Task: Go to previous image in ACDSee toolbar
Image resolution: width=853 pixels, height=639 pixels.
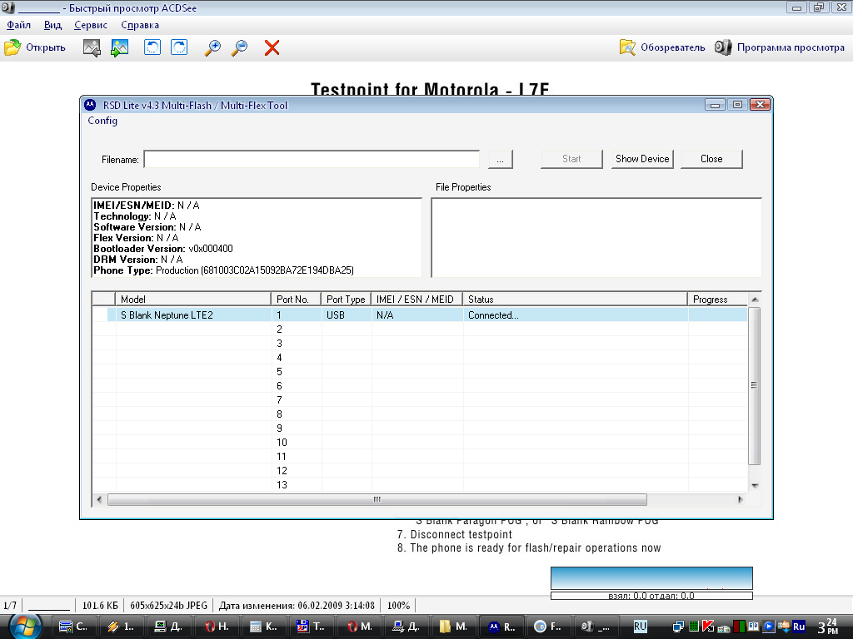Action: (92, 47)
